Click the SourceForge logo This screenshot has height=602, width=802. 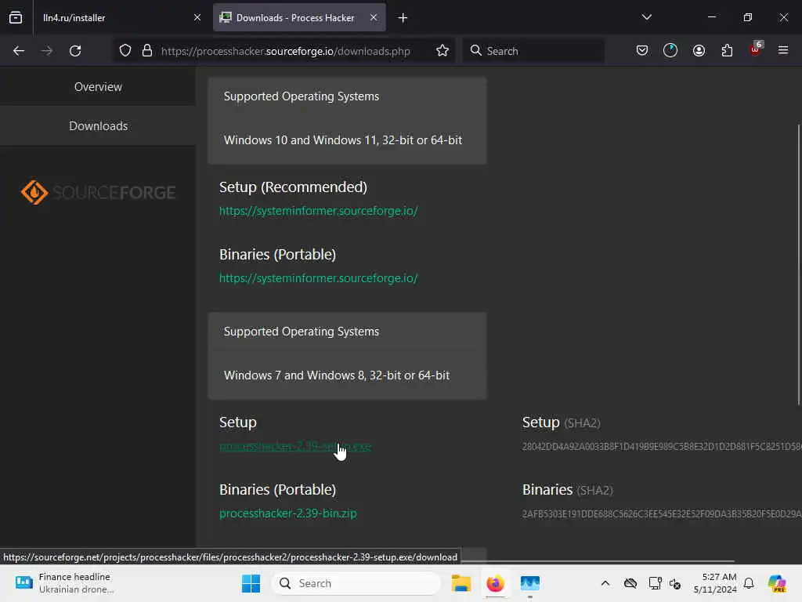[x=98, y=193]
